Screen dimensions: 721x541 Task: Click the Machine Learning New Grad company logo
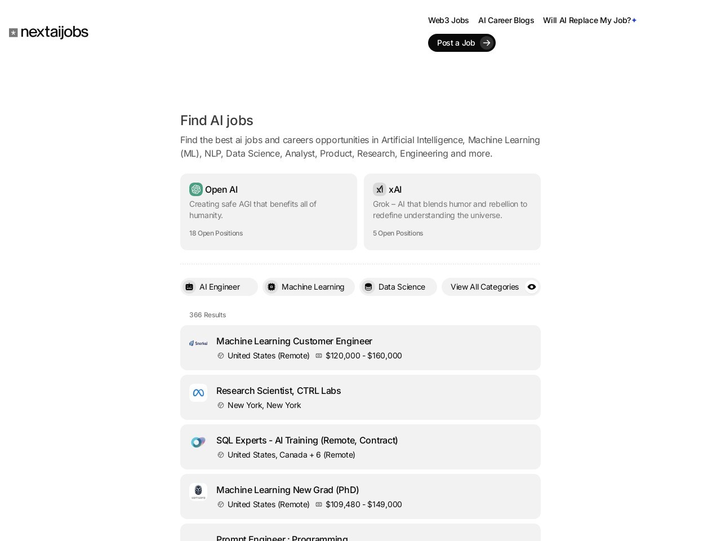[x=198, y=492]
